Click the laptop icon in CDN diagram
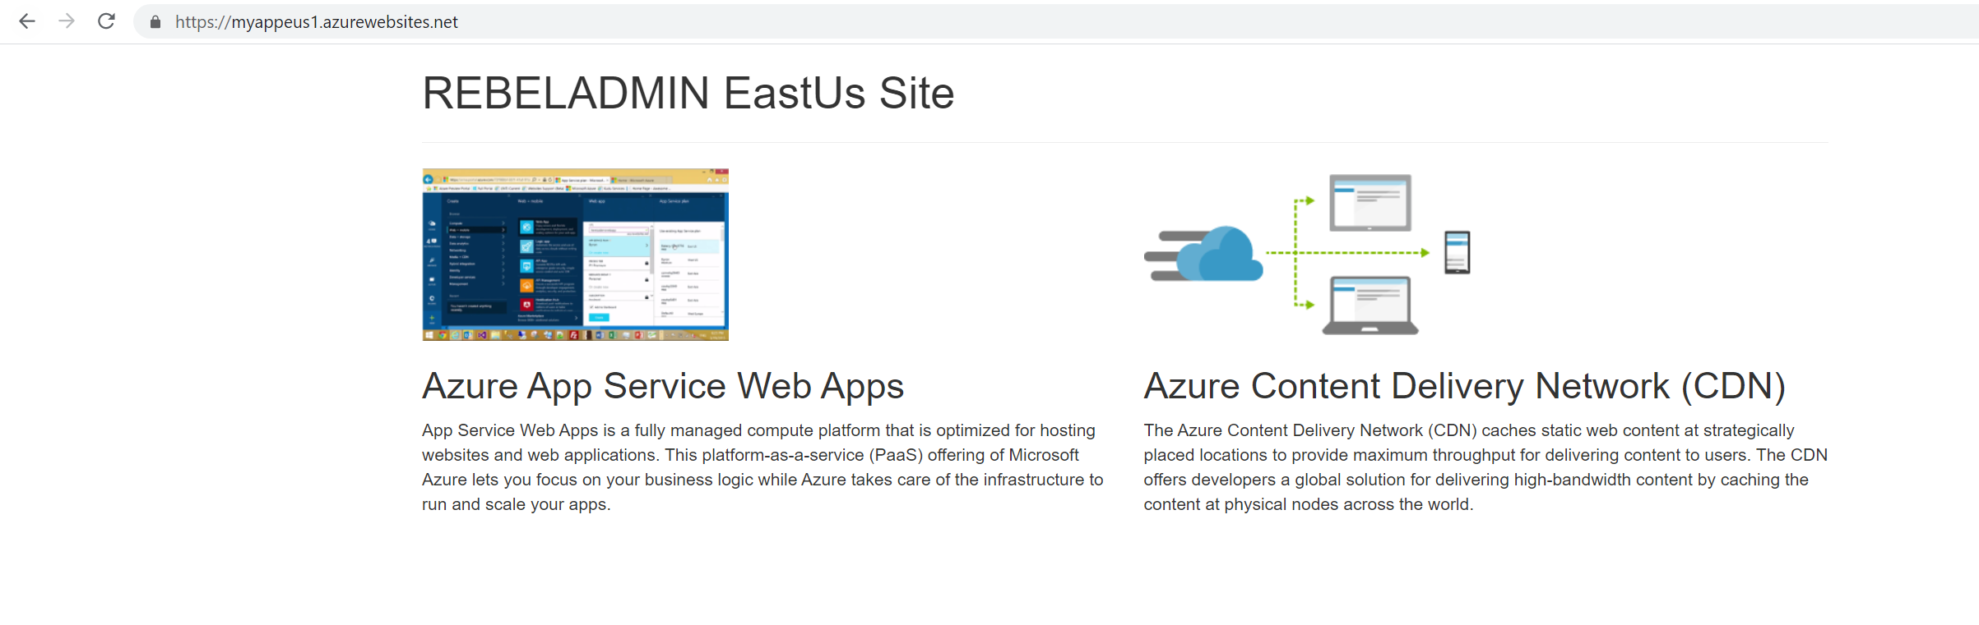Image resolution: width=1979 pixels, height=625 pixels. click(x=1370, y=306)
